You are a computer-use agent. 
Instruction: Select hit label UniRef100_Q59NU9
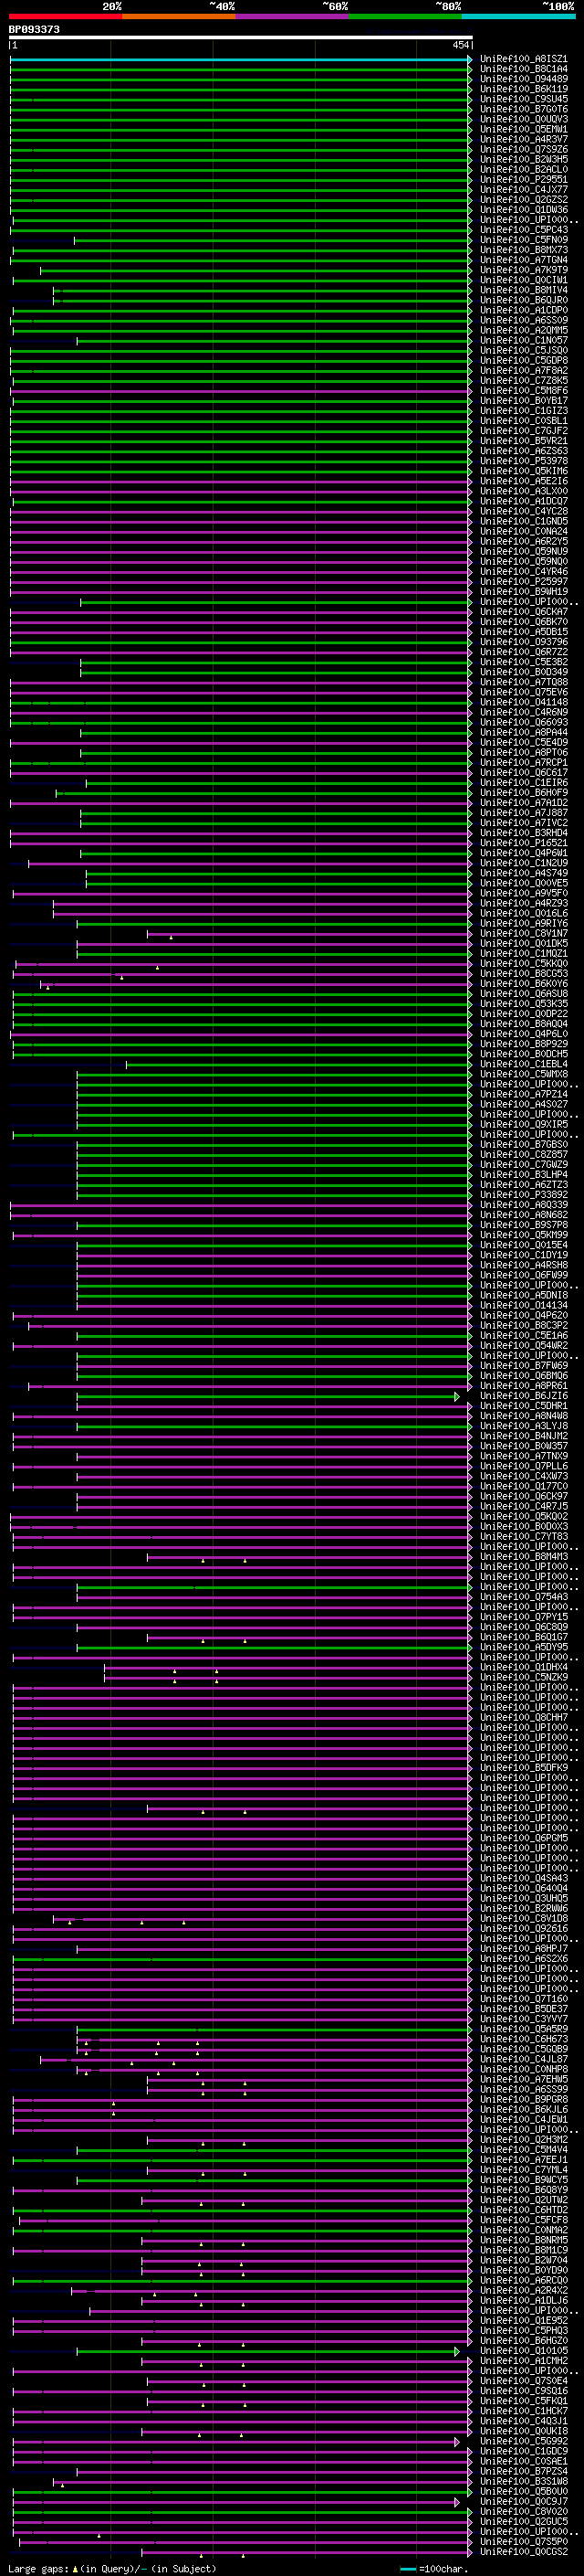point(523,551)
